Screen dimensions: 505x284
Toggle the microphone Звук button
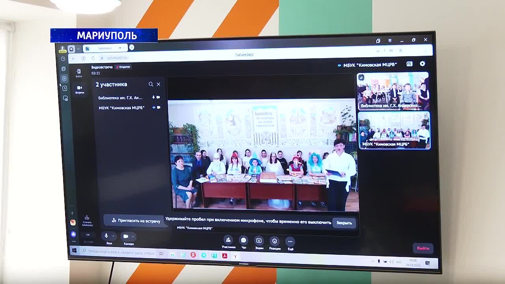(106, 236)
